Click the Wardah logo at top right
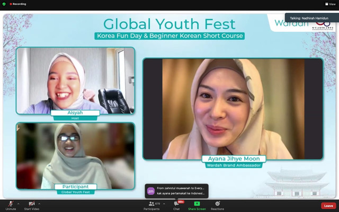 [x=291, y=23]
